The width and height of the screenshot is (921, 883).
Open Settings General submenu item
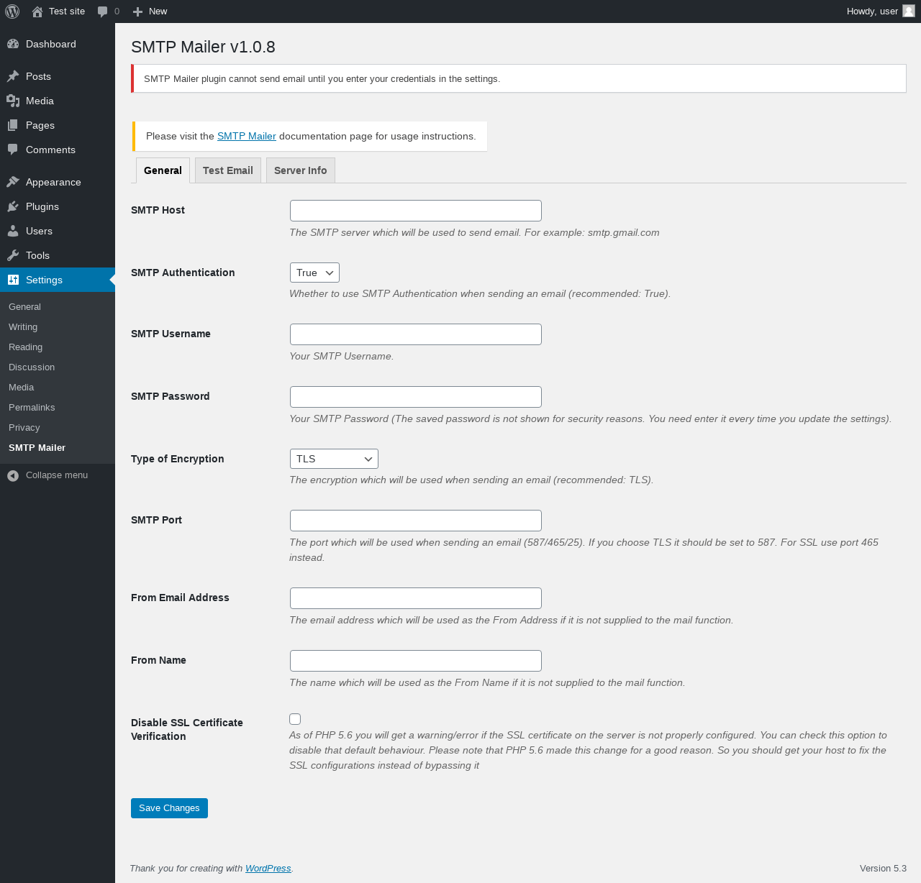24,306
